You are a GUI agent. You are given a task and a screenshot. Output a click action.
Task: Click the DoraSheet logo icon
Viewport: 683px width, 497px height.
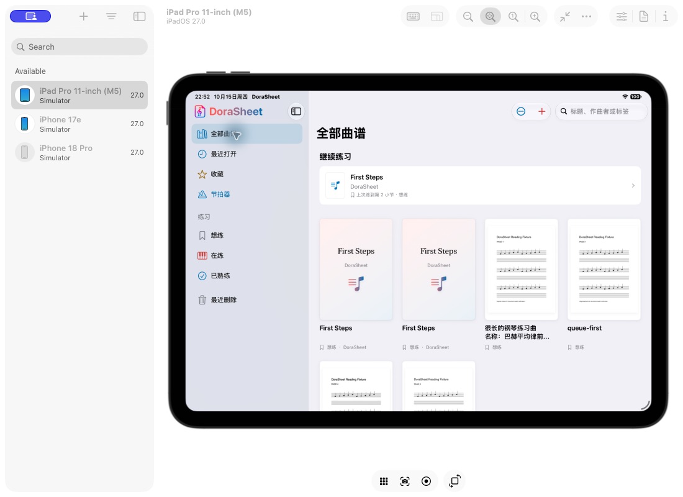pyautogui.click(x=199, y=112)
